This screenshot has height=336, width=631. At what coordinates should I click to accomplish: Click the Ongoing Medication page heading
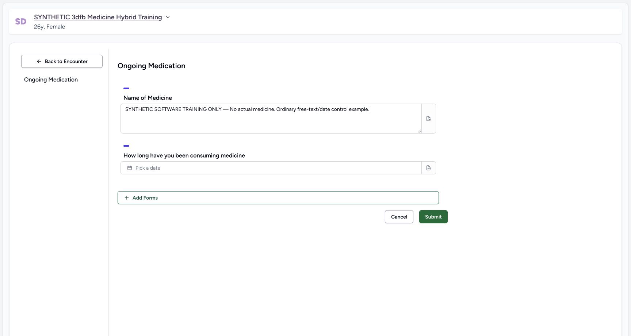[151, 66]
